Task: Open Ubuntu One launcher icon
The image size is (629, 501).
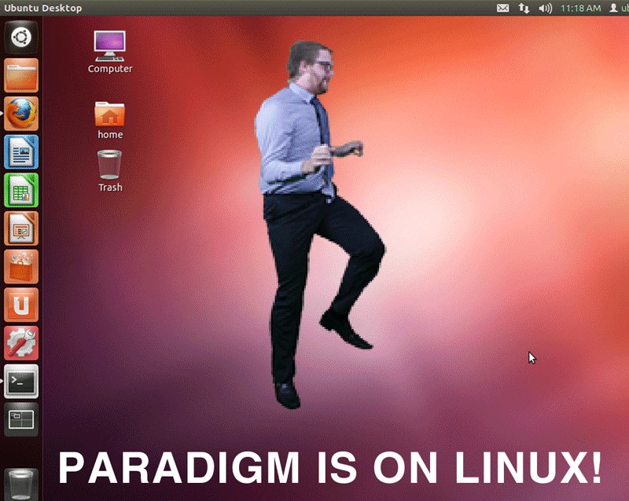Action: (21, 305)
